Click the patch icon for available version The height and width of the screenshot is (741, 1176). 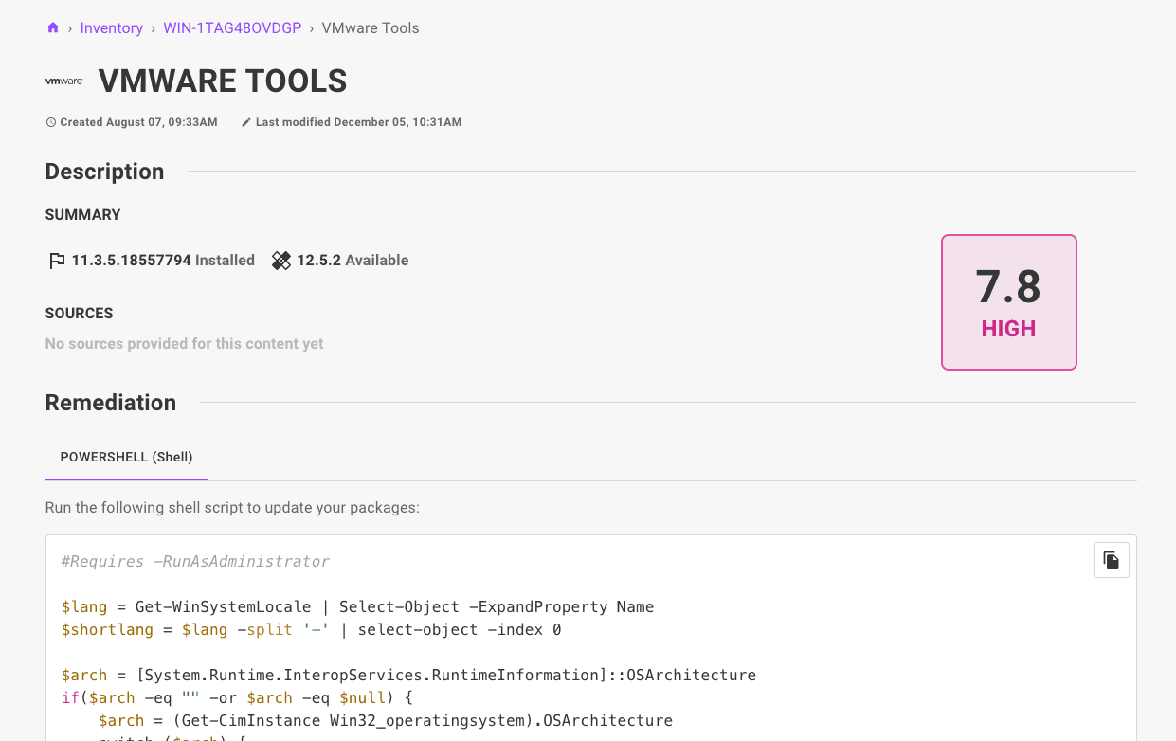[x=280, y=260]
